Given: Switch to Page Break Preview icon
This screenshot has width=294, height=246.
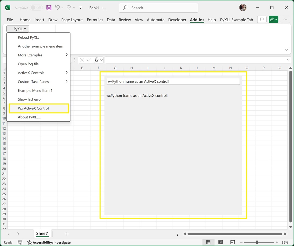Looking at the screenshot, I should pyautogui.click(x=233, y=242).
